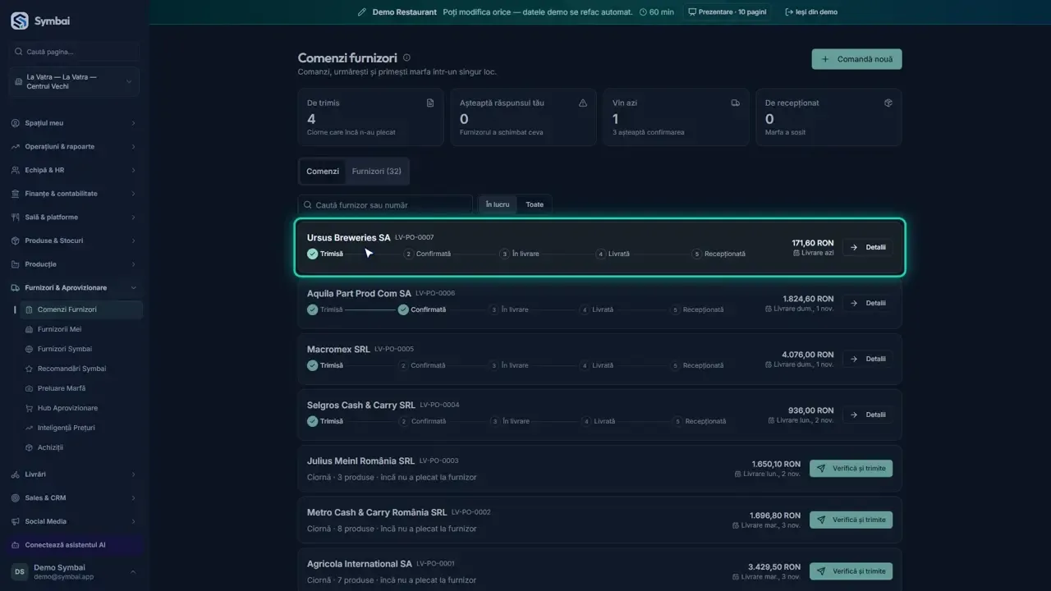Click the Macromex SRL supplier name
The height and width of the screenshot is (591, 1051).
[338, 349]
